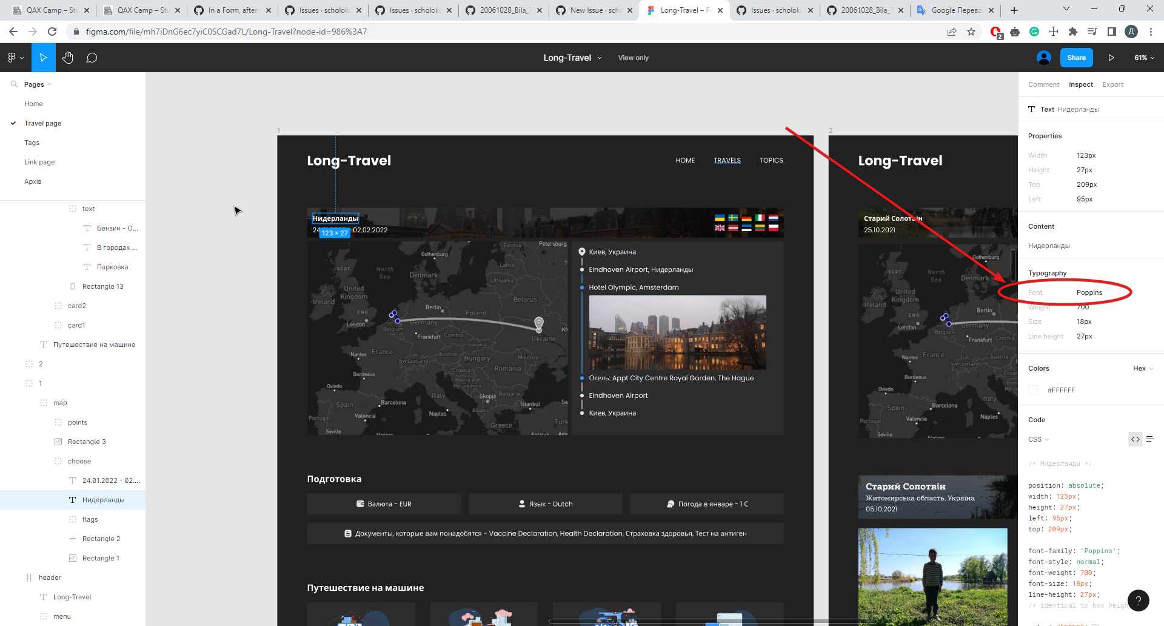
Task: Open the Chrome menu with three dots
Action: pos(1151,32)
